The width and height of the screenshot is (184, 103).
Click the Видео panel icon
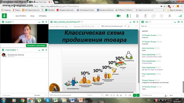3,22
